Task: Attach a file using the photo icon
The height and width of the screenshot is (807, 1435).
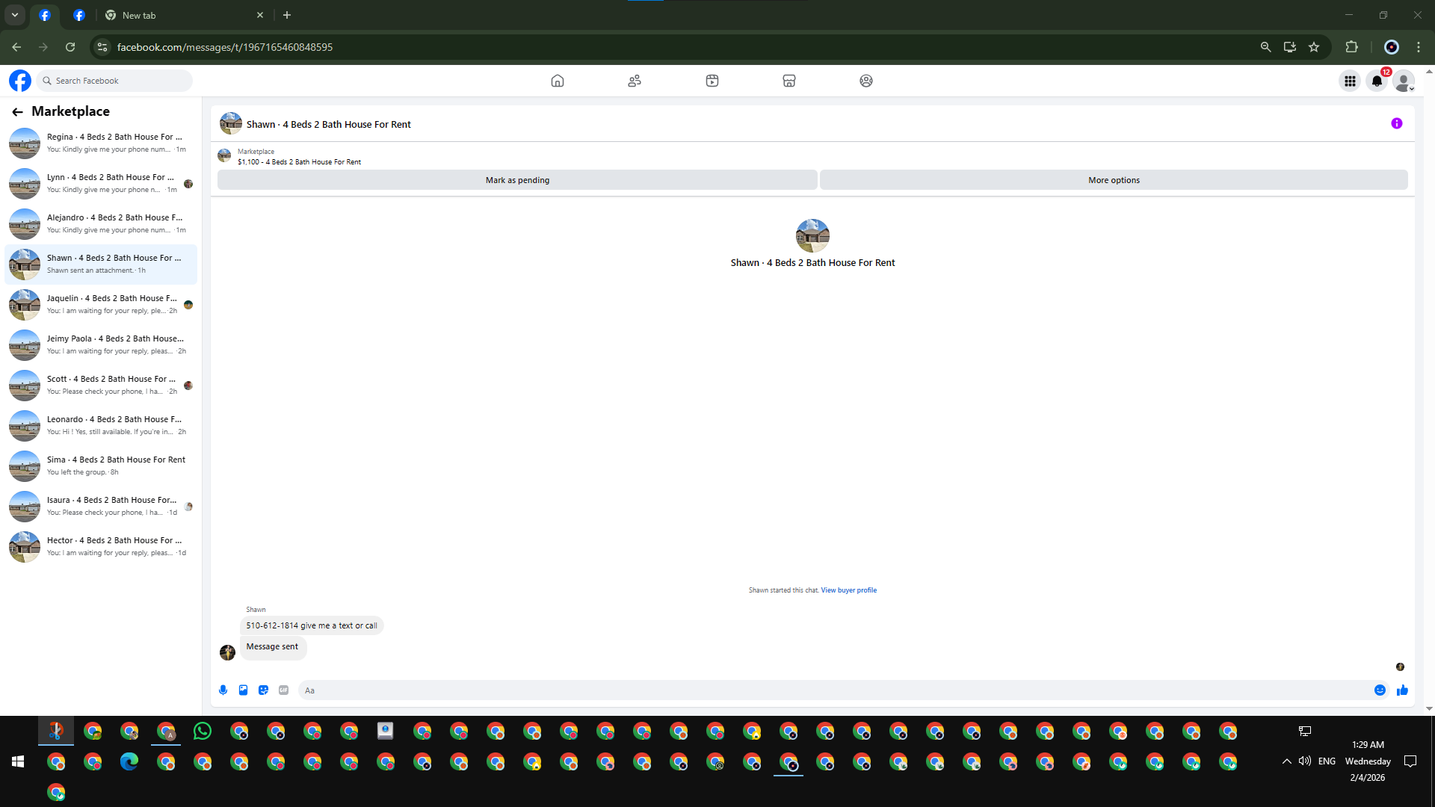Action: pos(243,690)
